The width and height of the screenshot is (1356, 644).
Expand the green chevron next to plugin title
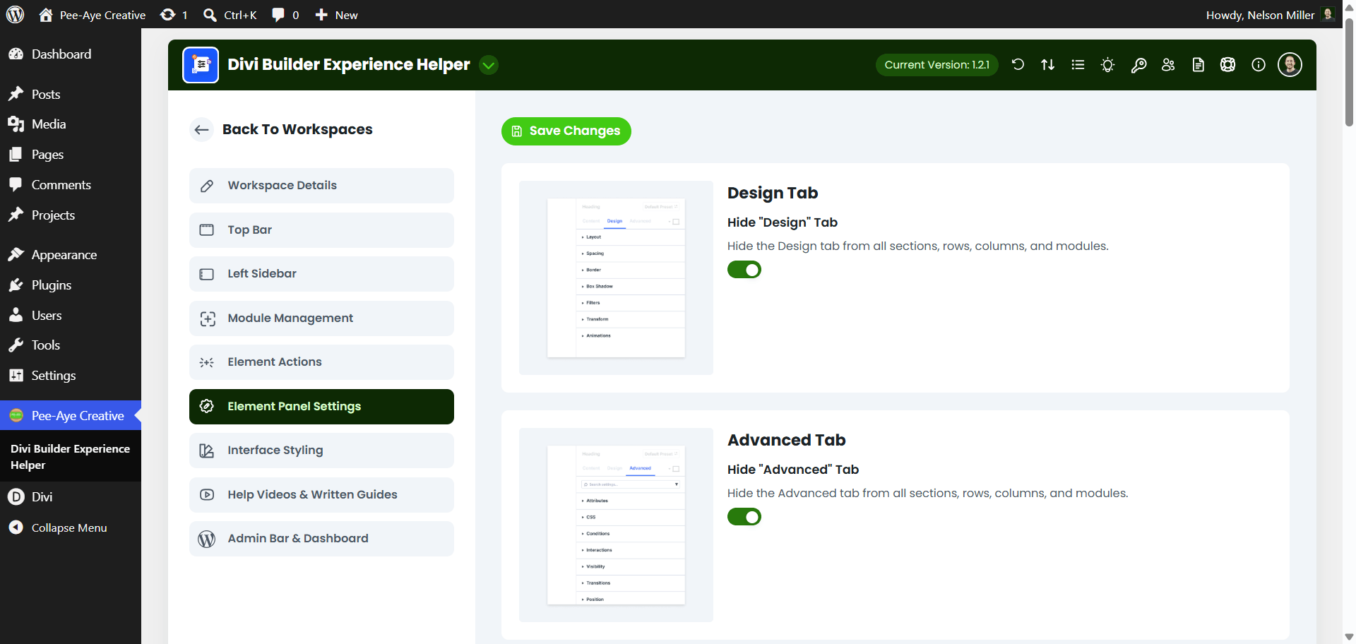tap(489, 65)
